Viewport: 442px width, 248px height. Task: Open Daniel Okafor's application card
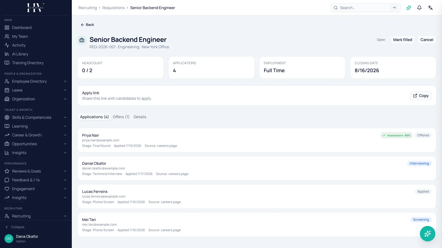coord(257,168)
